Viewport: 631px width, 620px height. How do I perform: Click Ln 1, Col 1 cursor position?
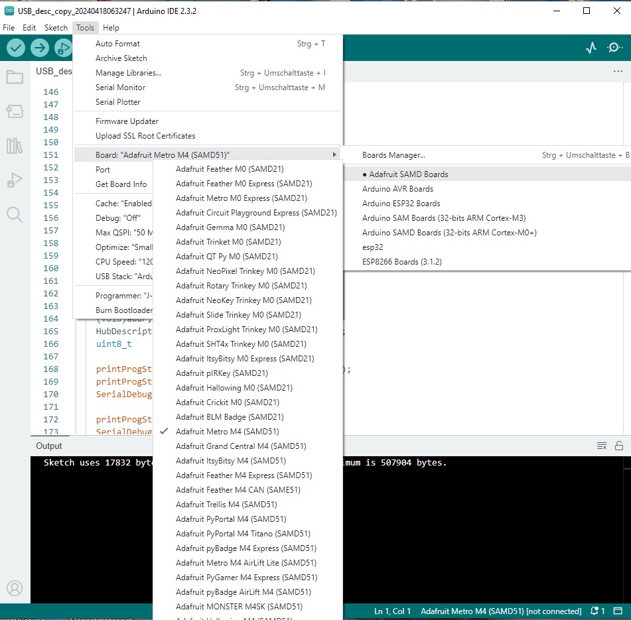[392, 611]
